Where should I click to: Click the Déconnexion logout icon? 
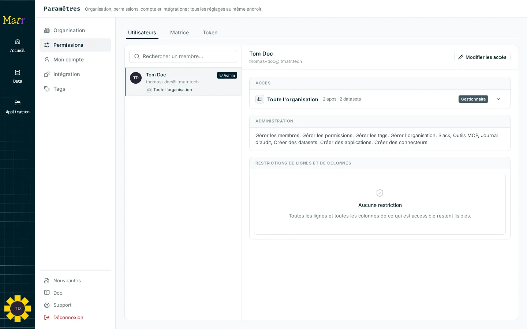(47, 317)
